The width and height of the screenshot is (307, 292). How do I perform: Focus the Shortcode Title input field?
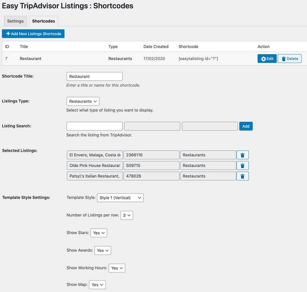[95, 76]
